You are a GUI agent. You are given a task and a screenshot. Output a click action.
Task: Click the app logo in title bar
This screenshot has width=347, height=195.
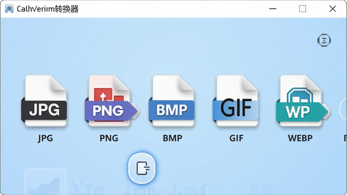(9, 9)
